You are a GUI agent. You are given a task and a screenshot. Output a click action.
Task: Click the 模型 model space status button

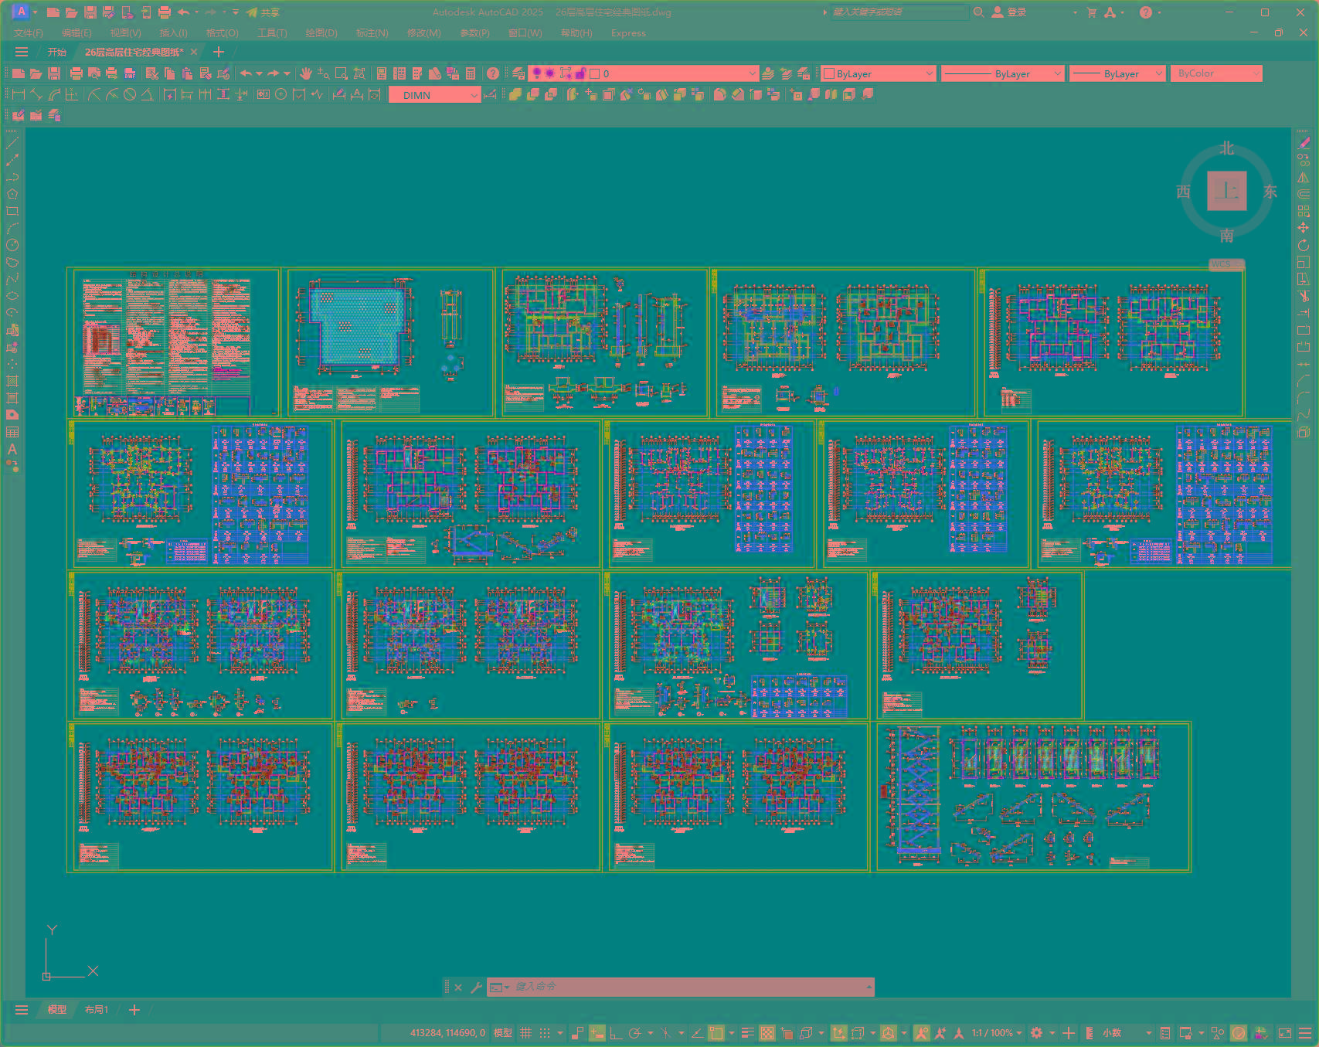[503, 1032]
